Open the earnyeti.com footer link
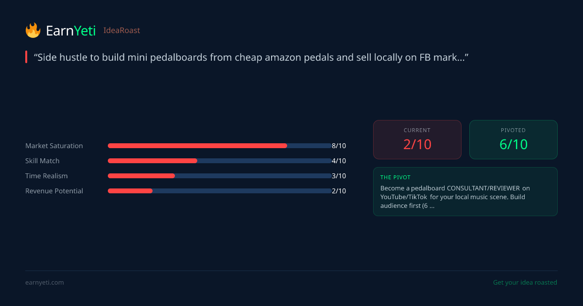Viewport: 583px width, 306px height. 44,282
